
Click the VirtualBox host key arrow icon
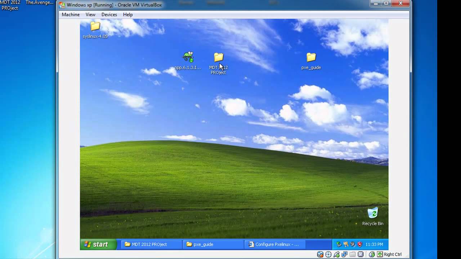coord(380,254)
